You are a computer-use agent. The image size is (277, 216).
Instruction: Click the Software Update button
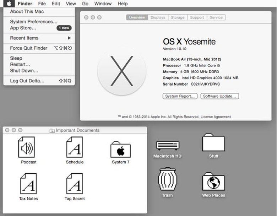pyautogui.click(x=219, y=96)
